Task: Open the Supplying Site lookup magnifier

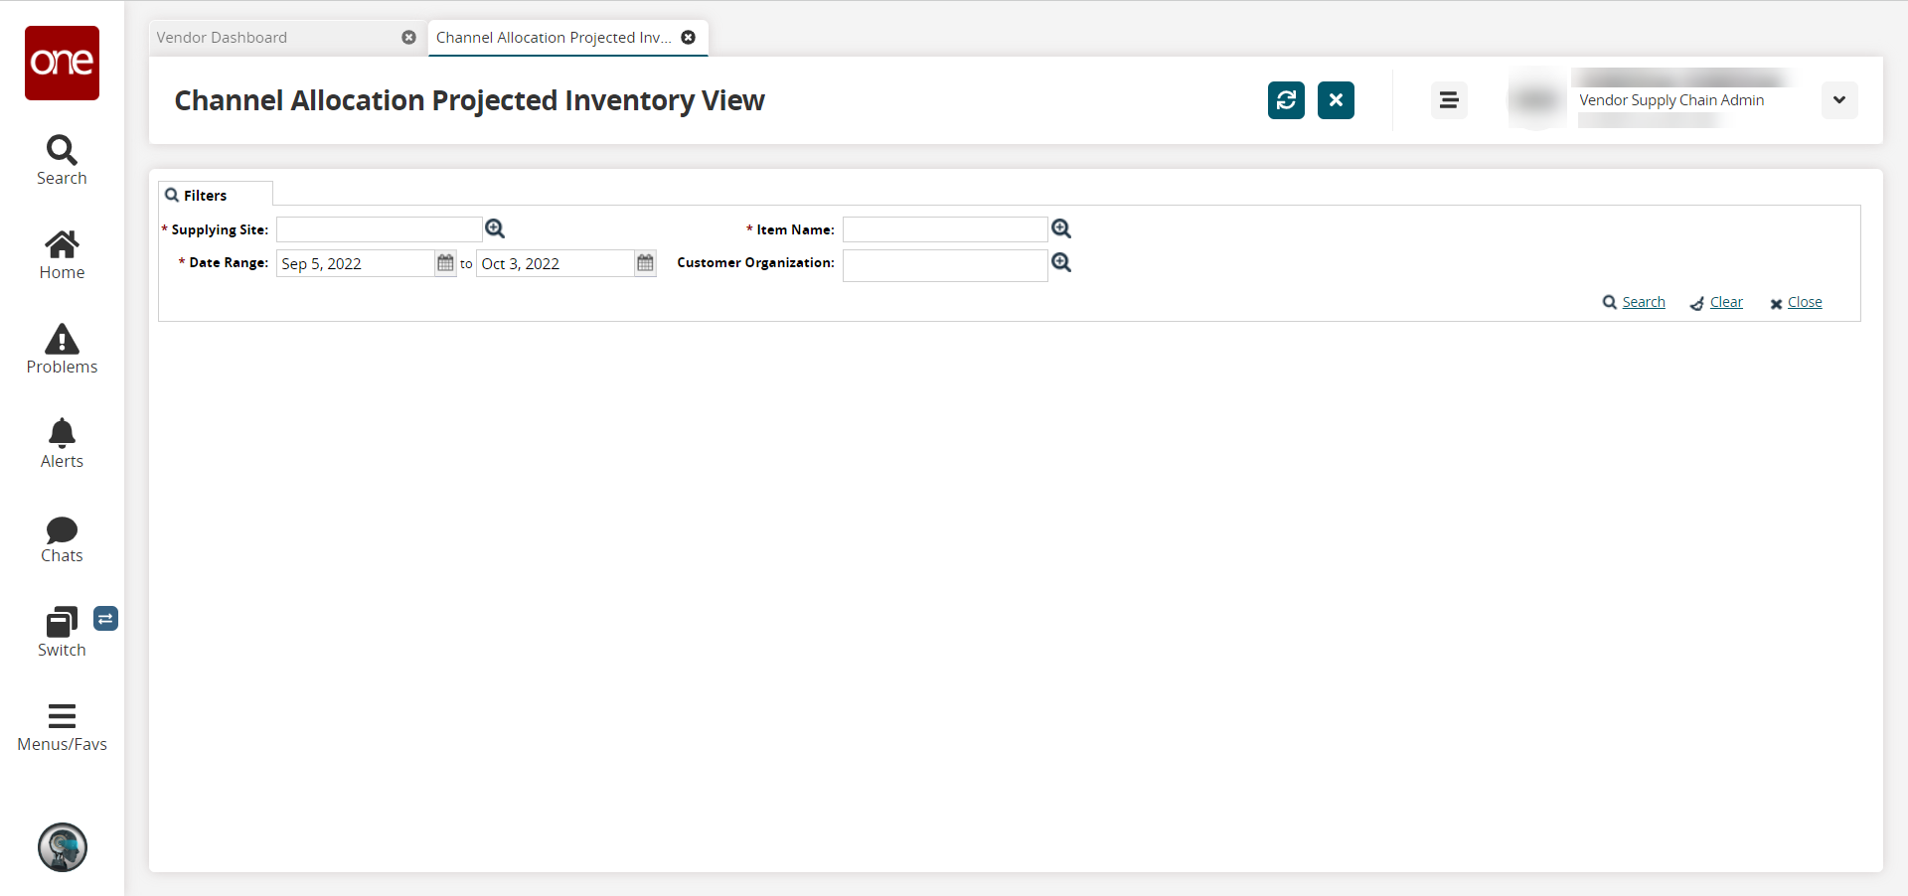Action: point(495,229)
